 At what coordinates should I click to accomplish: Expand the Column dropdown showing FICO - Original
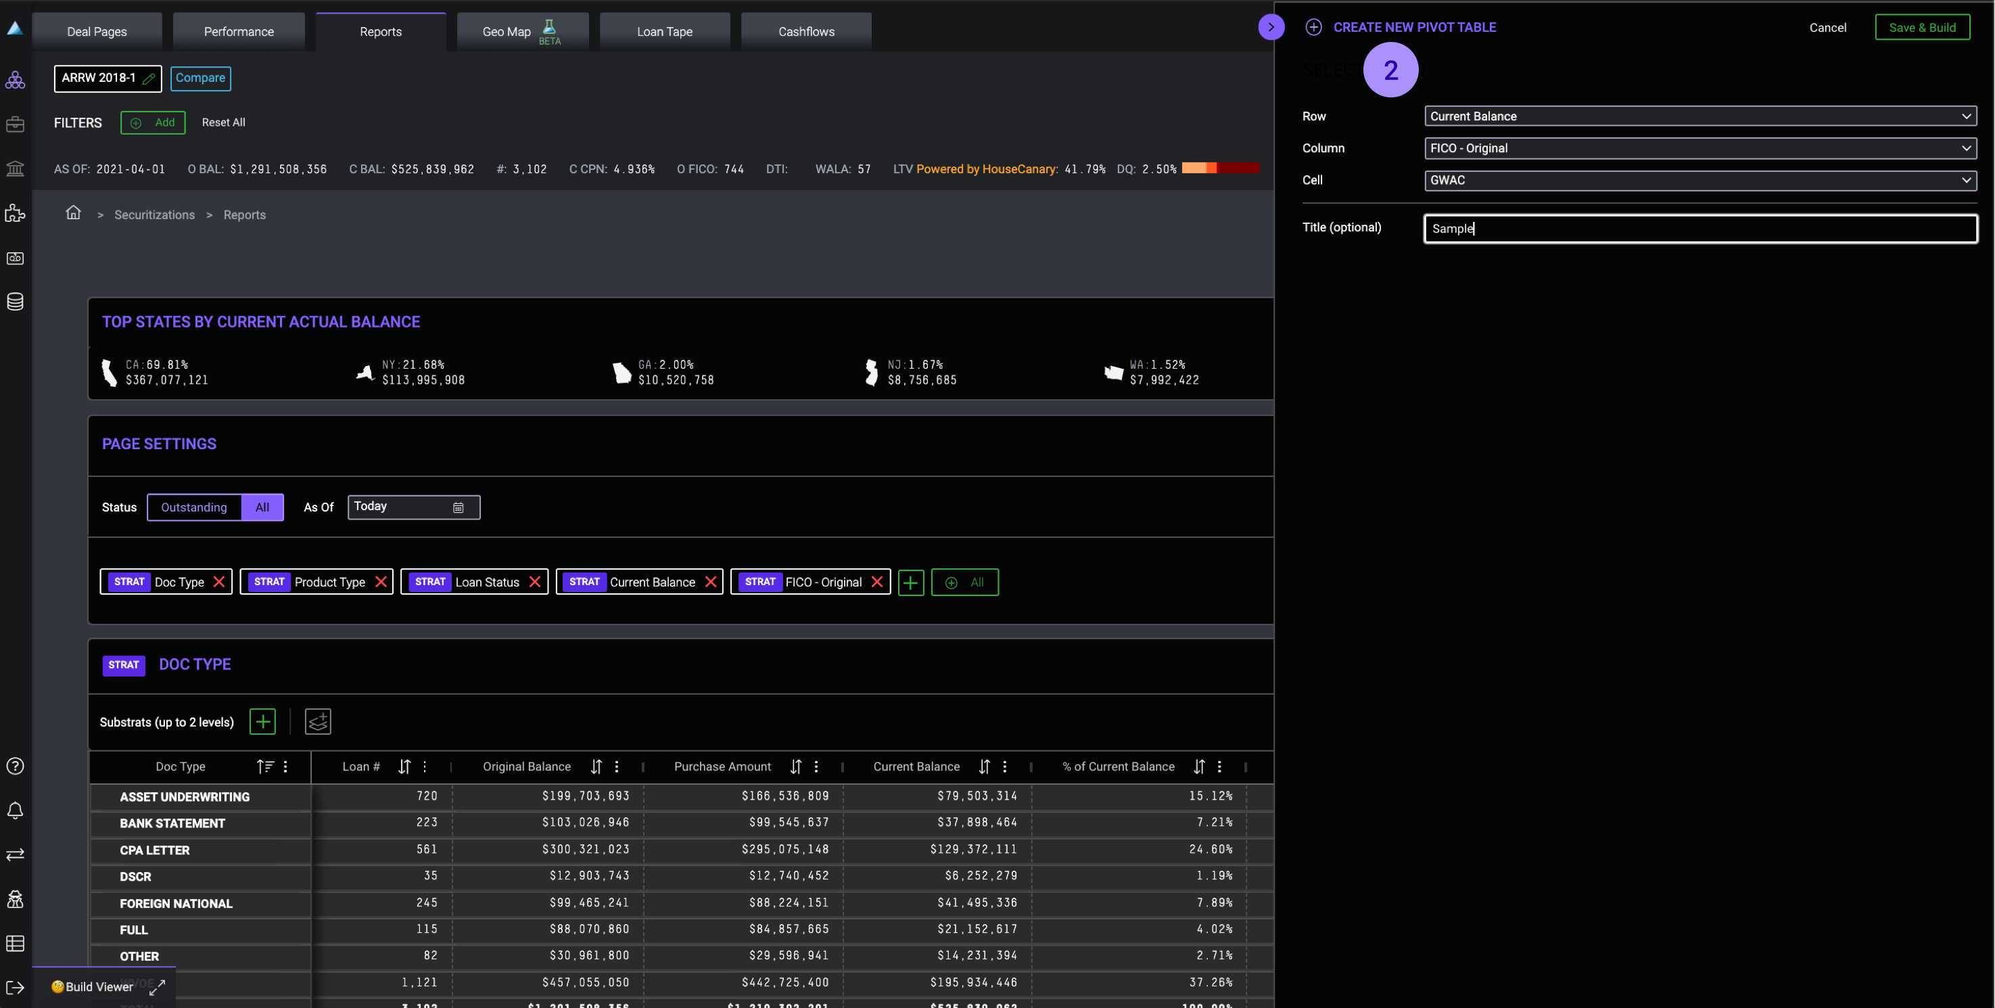coord(1700,148)
